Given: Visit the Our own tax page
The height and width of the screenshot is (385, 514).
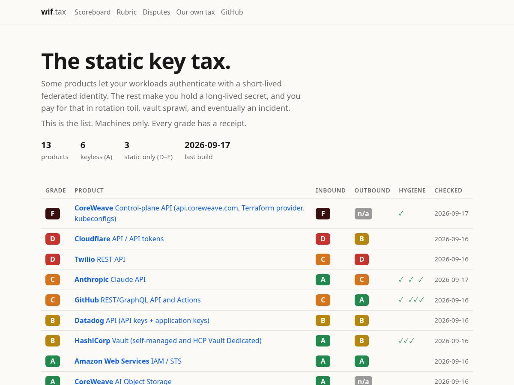Looking at the screenshot, I should (x=195, y=12).
